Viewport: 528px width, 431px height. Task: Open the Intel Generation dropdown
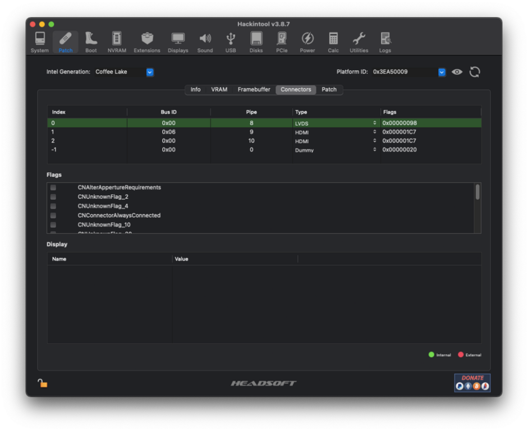(x=150, y=72)
